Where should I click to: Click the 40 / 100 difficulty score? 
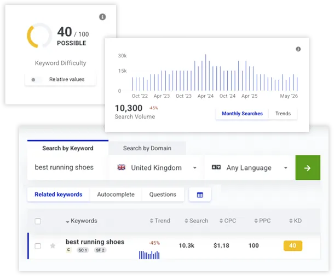point(73,32)
